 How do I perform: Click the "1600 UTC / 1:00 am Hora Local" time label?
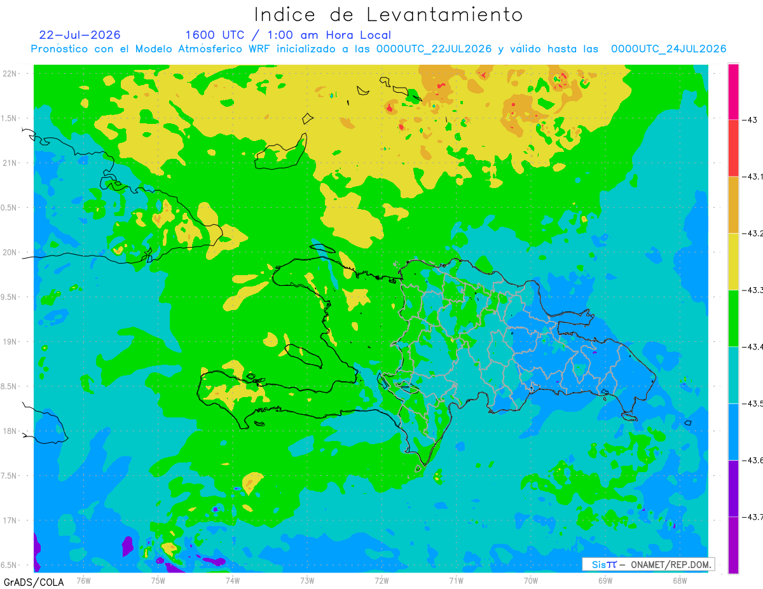pyautogui.click(x=288, y=35)
